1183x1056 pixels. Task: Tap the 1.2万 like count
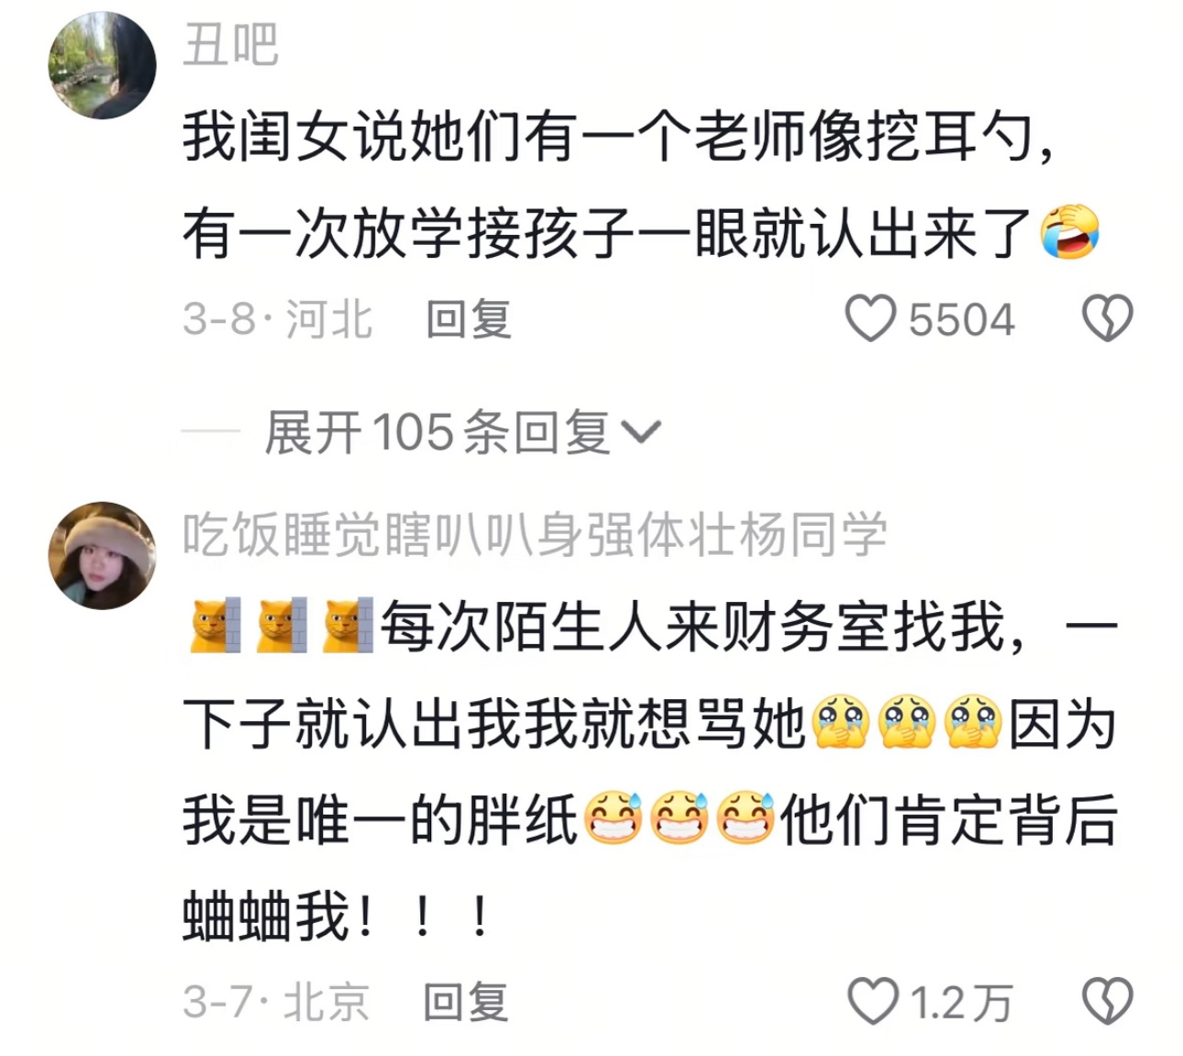coord(961,1002)
